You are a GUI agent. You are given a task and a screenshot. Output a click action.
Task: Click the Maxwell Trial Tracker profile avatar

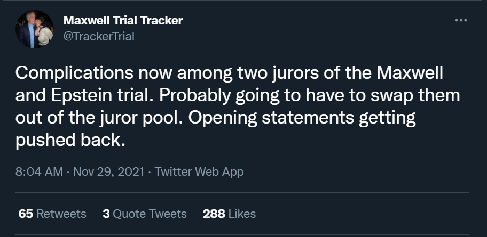(x=35, y=29)
